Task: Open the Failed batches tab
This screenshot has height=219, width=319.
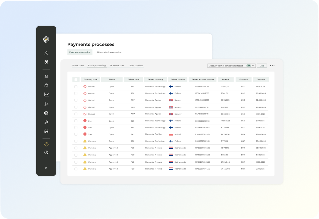Action: pyautogui.click(x=117, y=66)
